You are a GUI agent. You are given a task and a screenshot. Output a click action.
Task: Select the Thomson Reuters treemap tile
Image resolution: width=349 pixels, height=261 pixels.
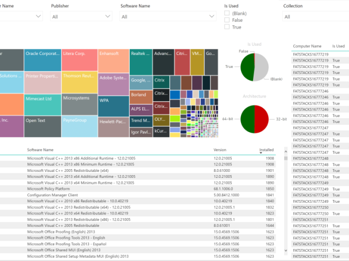pos(80,82)
